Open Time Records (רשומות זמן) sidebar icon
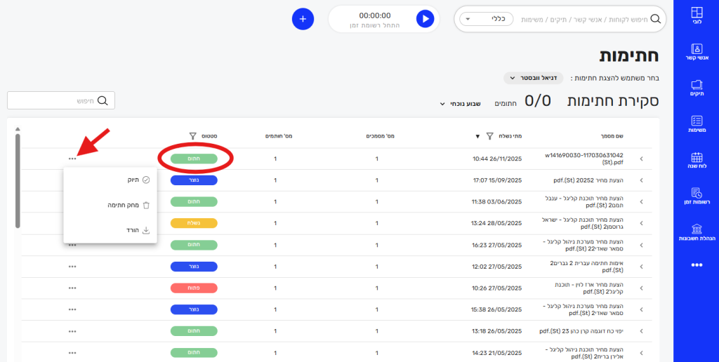The height and width of the screenshot is (362, 719). pos(696,197)
